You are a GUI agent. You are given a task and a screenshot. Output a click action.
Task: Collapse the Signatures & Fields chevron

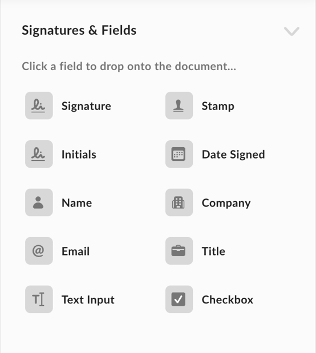tap(291, 31)
